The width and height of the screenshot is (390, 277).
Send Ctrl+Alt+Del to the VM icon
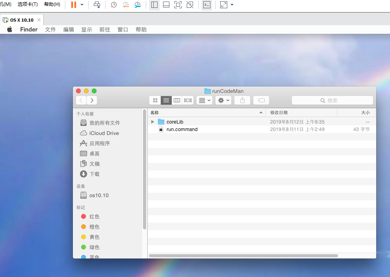[x=97, y=5]
